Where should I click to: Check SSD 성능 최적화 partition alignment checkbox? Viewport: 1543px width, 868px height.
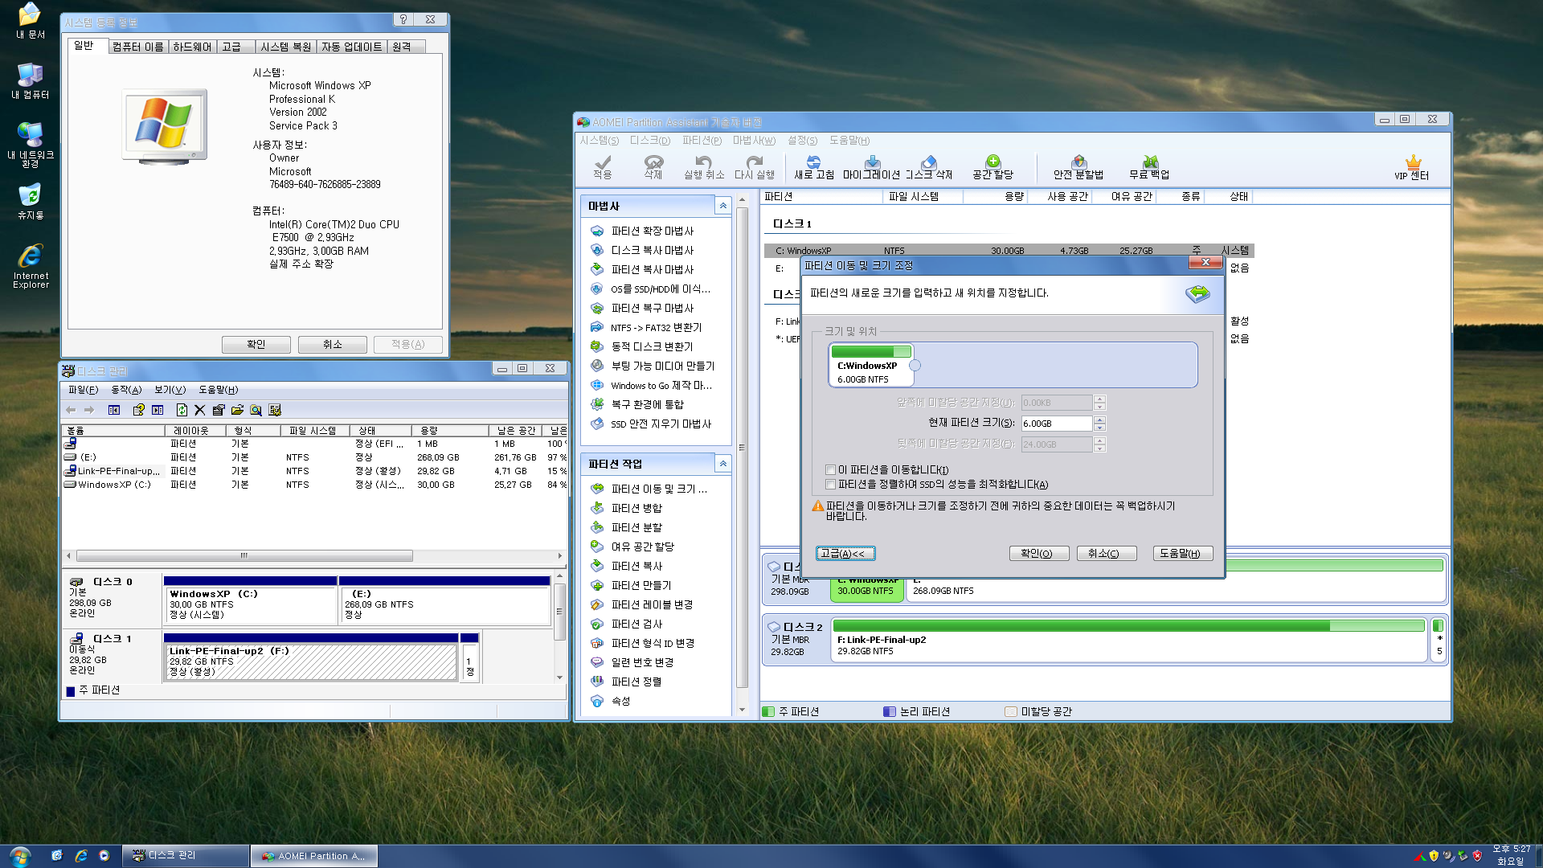(x=830, y=485)
